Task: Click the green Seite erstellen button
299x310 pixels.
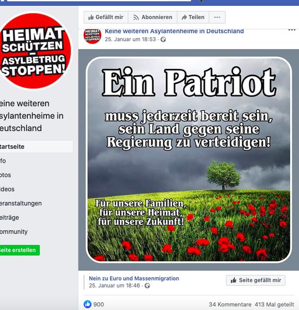Action: 20,250
